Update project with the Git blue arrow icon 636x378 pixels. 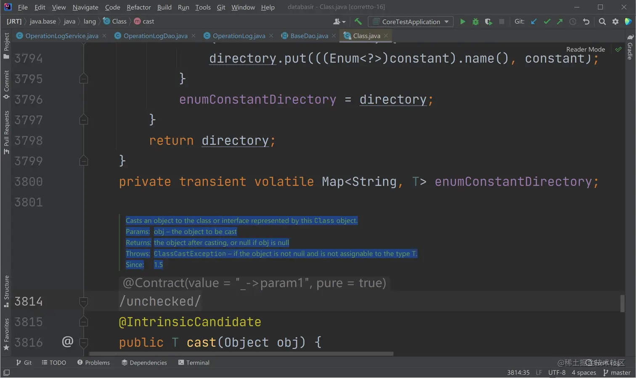(534, 21)
